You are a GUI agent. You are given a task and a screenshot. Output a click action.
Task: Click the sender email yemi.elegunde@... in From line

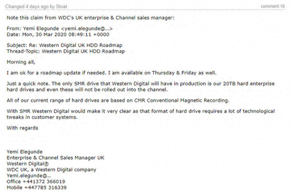click(87, 29)
